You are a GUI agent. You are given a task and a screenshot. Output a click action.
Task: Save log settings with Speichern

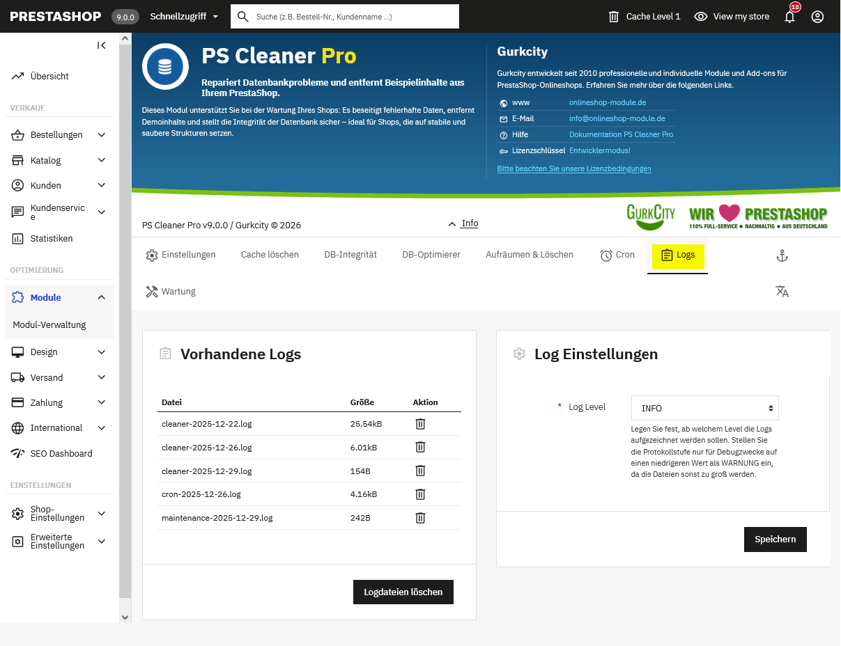pyautogui.click(x=776, y=539)
